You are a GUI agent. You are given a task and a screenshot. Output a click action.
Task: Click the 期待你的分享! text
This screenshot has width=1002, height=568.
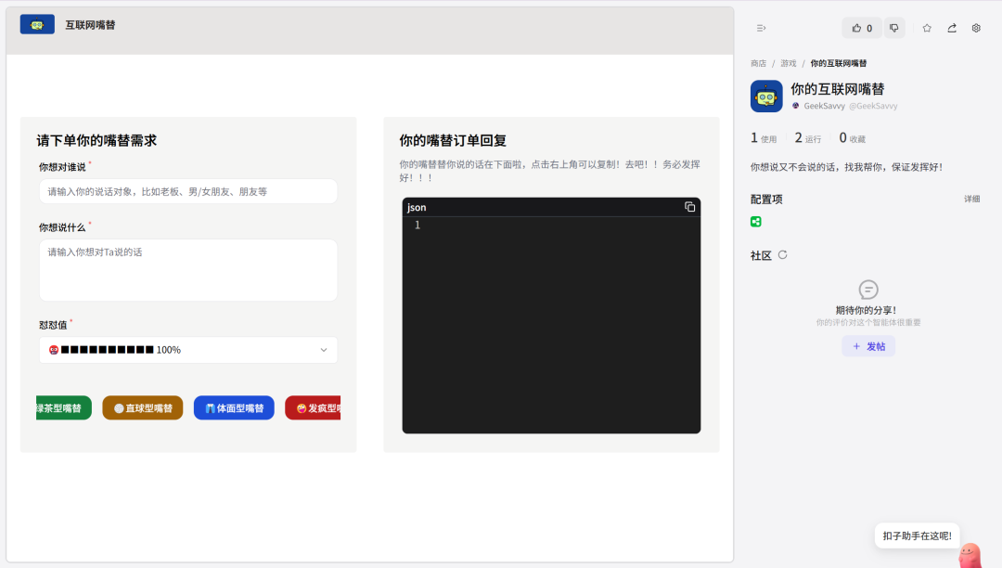click(x=867, y=311)
